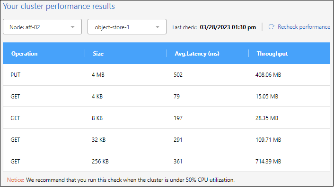Click the 'Last check:' label
The height and width of the screenshot is (187, 334).
(x=185, y=27)
